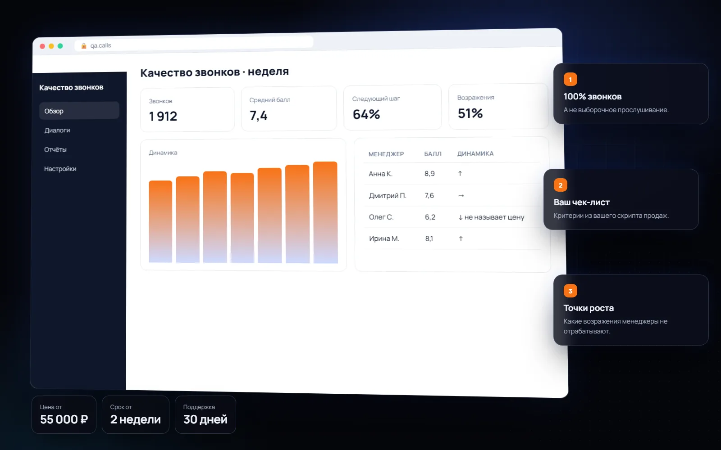Click the up arrow in Анна К. row
Image resolution: width=721 pixels, height=450 pixels.
[460, 173]
